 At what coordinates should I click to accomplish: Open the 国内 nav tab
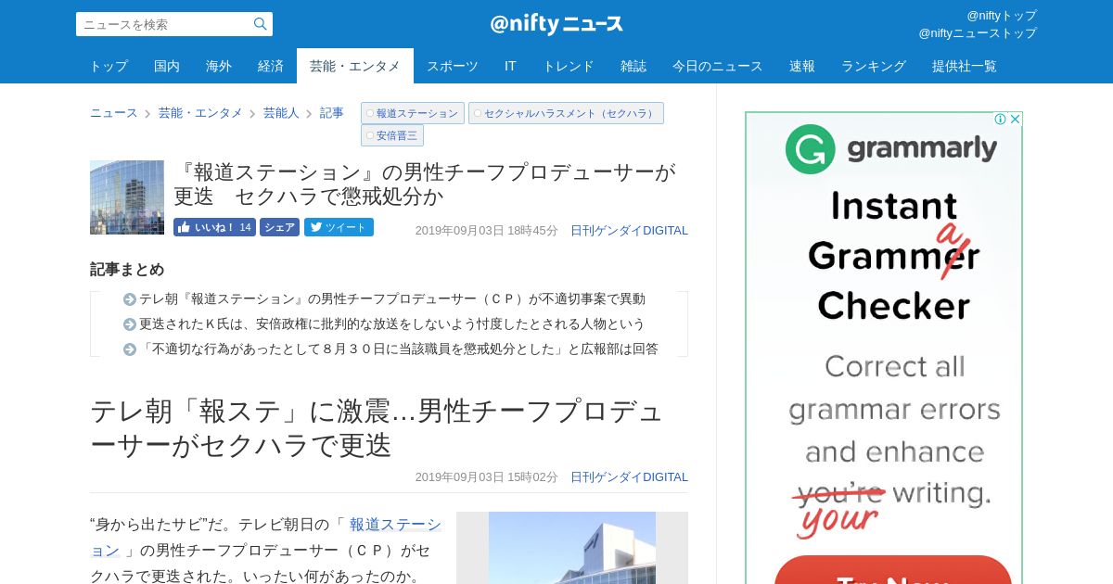167,66
